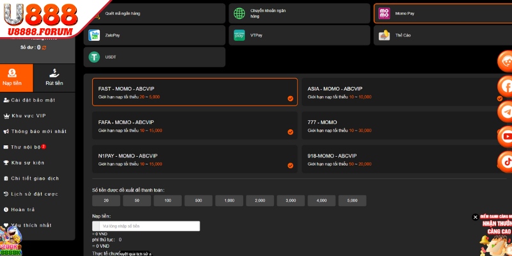
Task: Choose 777 - MOMO channel
Action: pyautogui.click(x=404, y=125)
